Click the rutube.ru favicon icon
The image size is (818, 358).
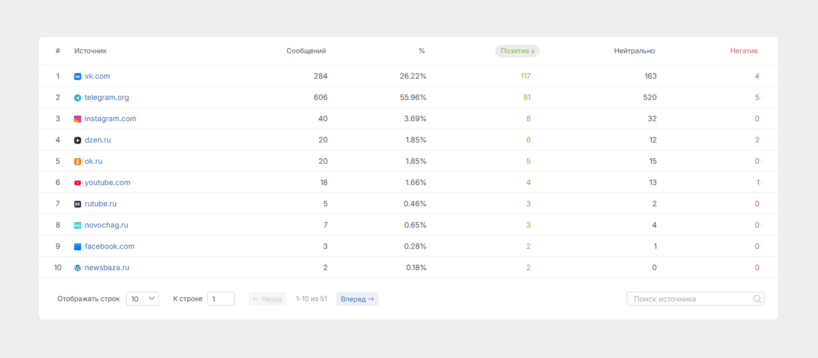pyautogui.click(x=77, y=204)
